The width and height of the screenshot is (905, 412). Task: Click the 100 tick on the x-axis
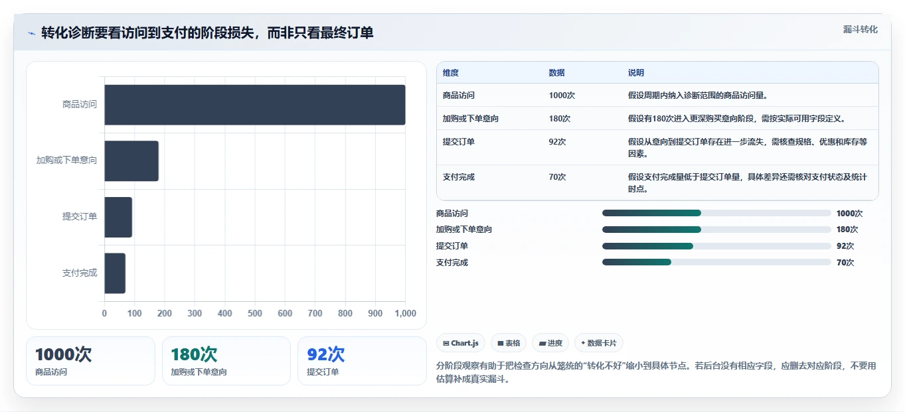point(135,313)
